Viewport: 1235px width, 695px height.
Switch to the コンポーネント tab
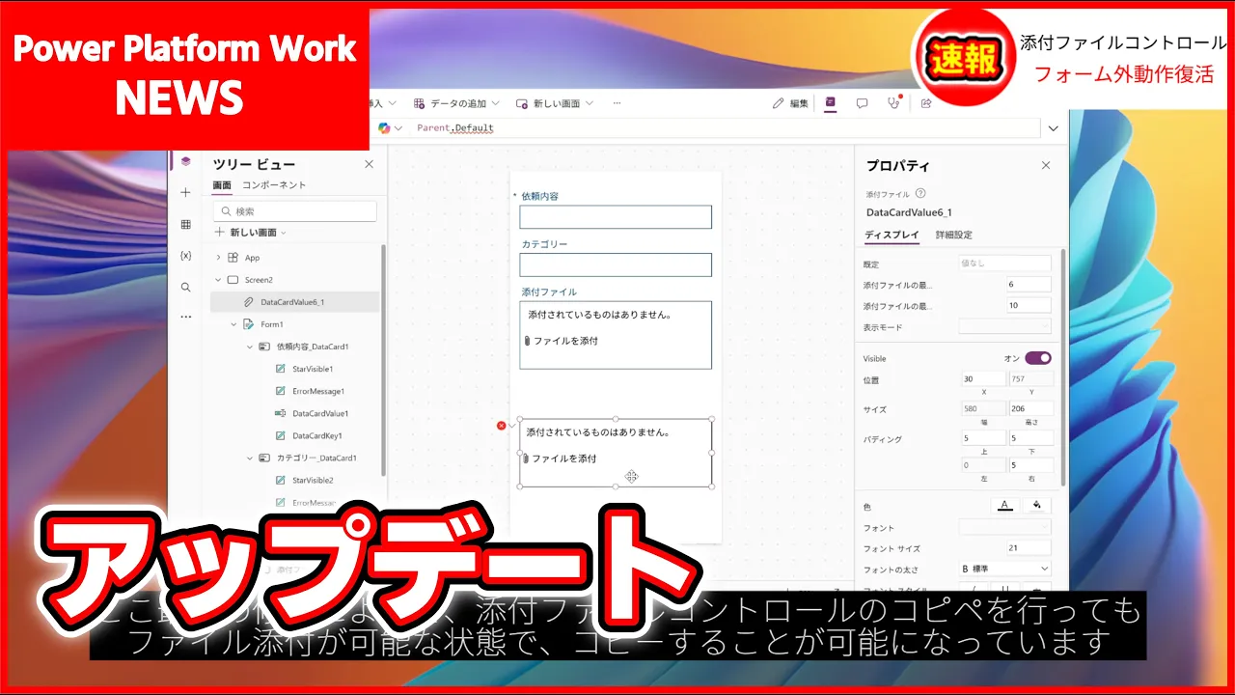274,185
